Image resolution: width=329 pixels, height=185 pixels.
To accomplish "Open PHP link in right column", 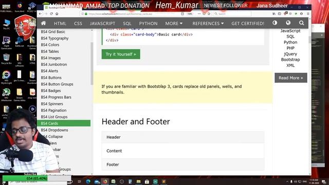I will 290,48.
